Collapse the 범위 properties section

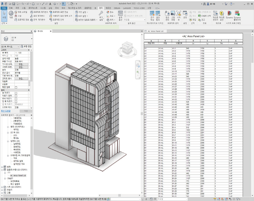(29, 90)
